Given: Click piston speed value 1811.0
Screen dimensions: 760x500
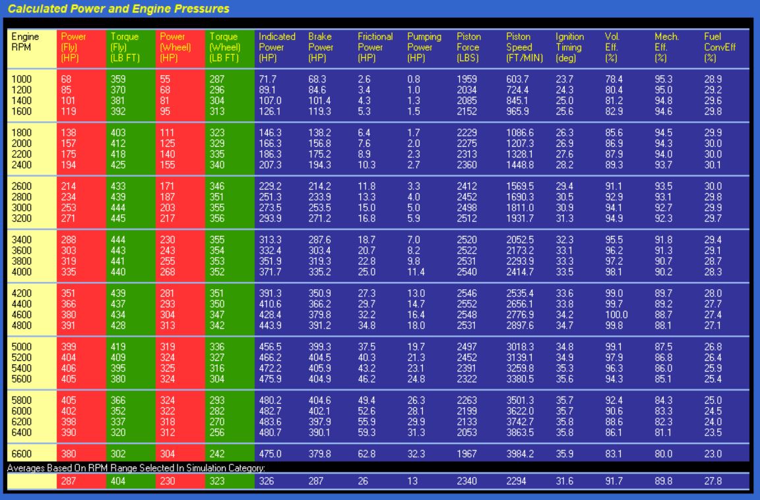Looking at the screenshot, I should point(520,208).
